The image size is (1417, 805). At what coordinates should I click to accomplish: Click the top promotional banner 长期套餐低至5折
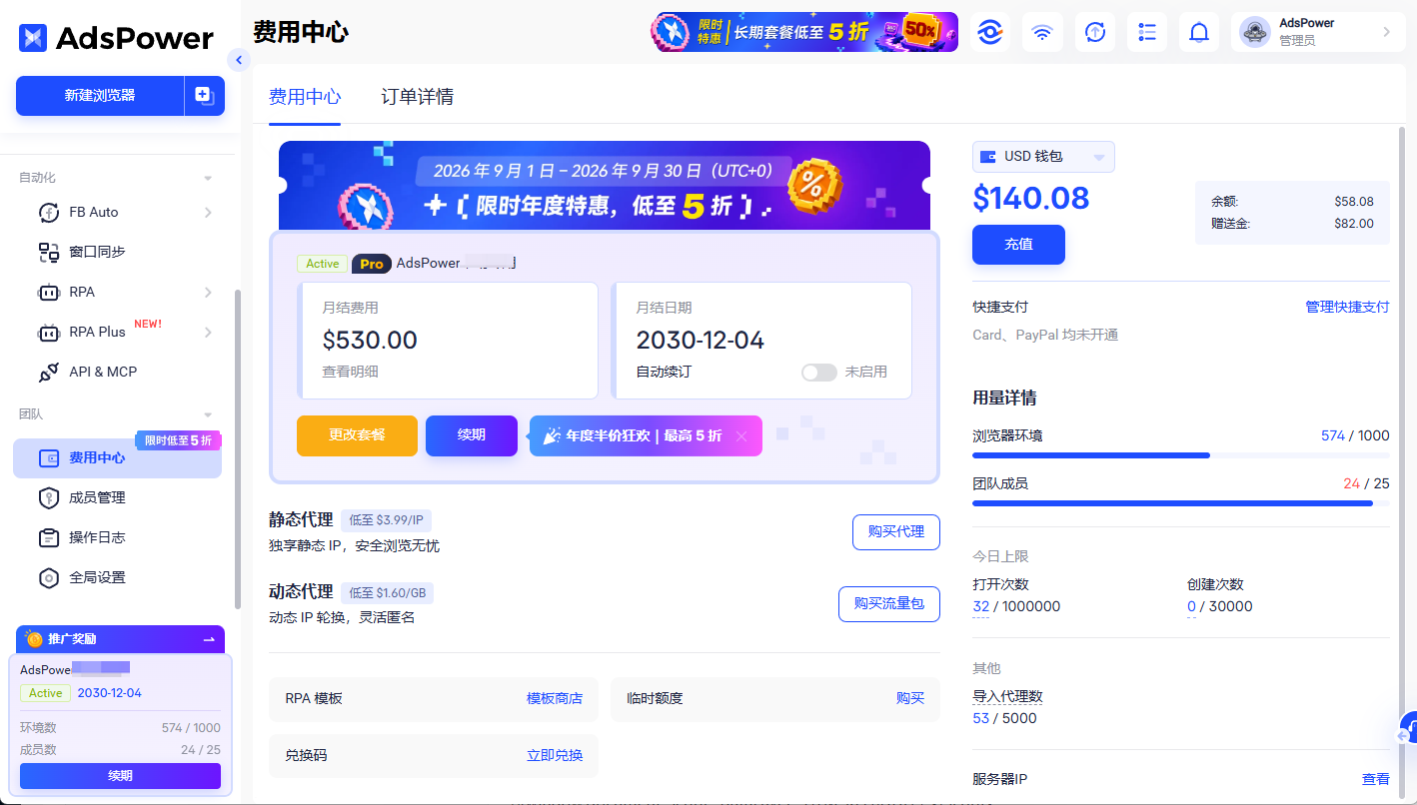tap(804, 32)
